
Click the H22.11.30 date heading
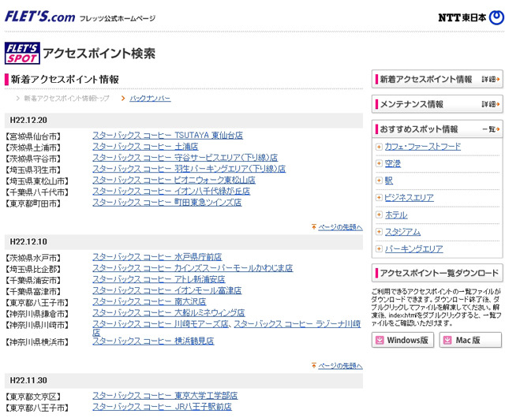(28, 380)
